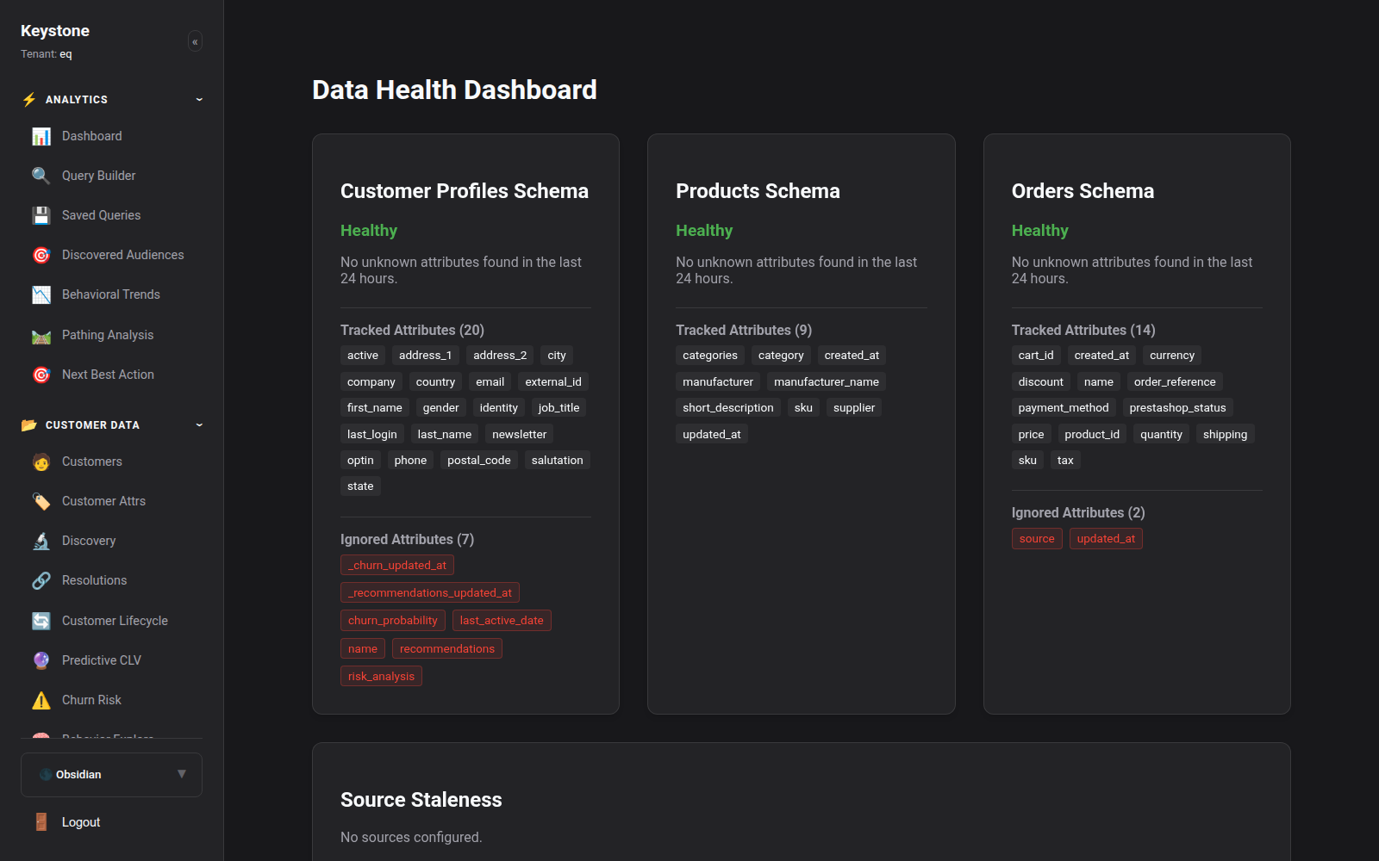Click the Behavioral Trends chart icon
1379x861 pixels.
pos(41,294)
